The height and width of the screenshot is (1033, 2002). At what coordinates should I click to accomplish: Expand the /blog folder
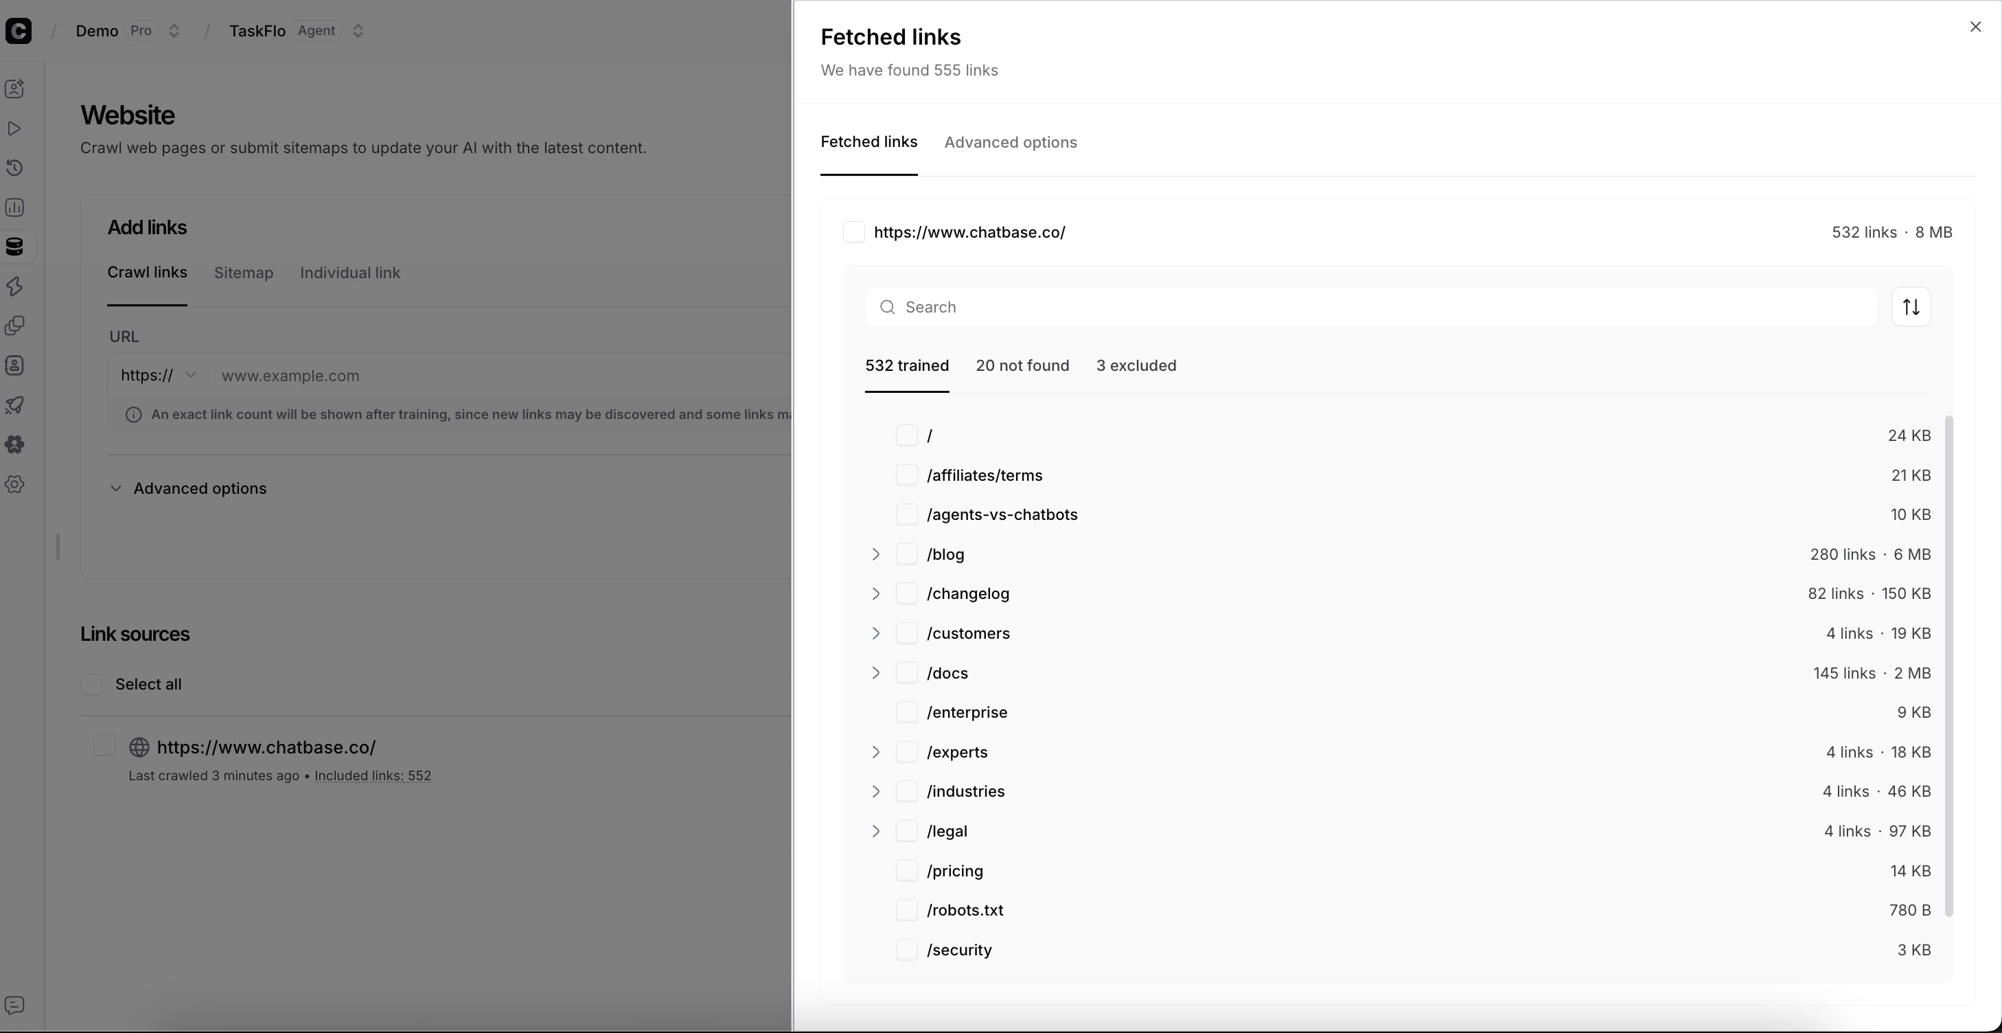point(876,554)
